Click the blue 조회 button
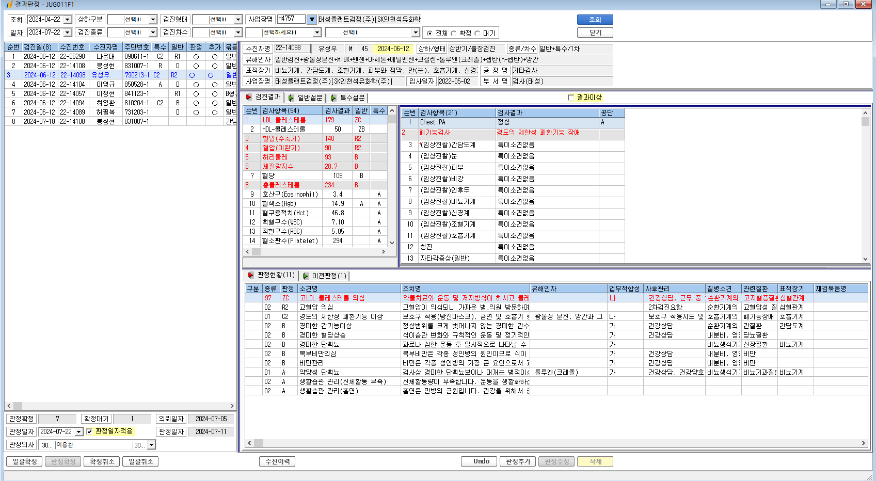Viewport: 876px width, 481px height. click(x=595, y=20)
